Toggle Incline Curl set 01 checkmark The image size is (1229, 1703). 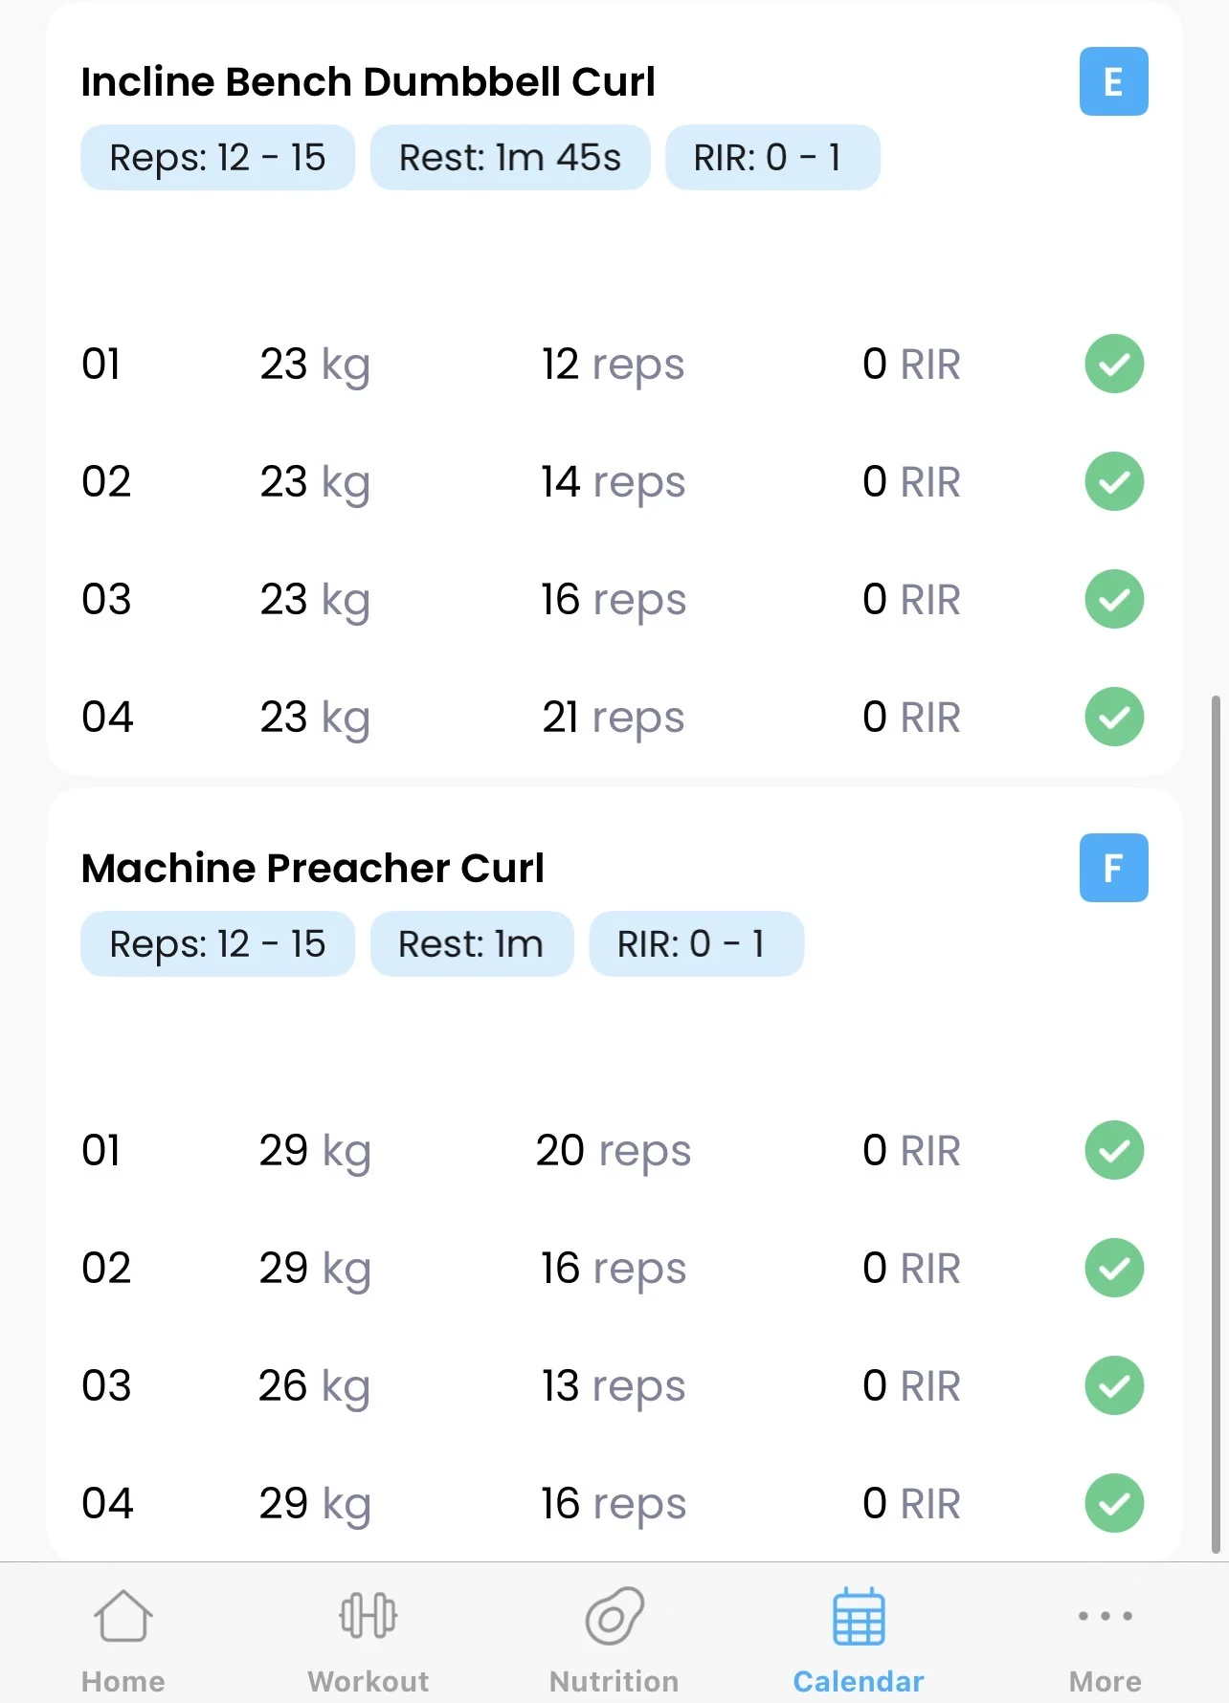pyautogui.click(x=1113, y=364)
